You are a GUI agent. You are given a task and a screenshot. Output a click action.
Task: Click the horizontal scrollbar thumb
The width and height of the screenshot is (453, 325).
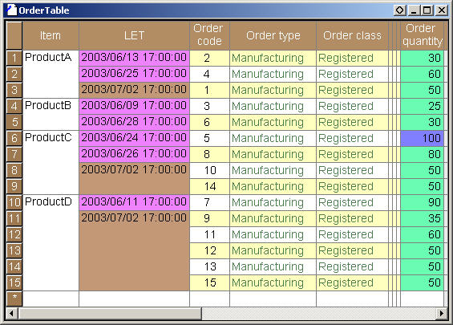(110, 314)
